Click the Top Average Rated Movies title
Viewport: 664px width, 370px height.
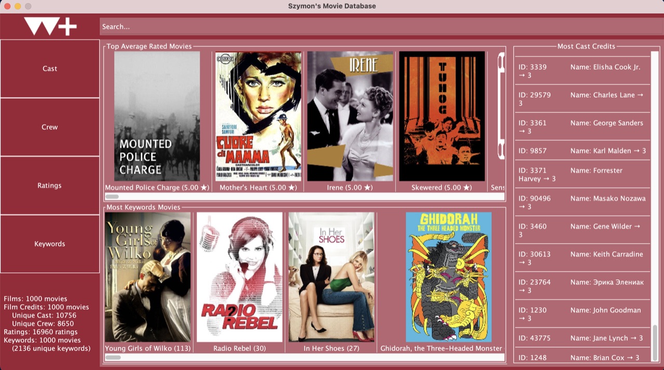[x=149, y=46]
